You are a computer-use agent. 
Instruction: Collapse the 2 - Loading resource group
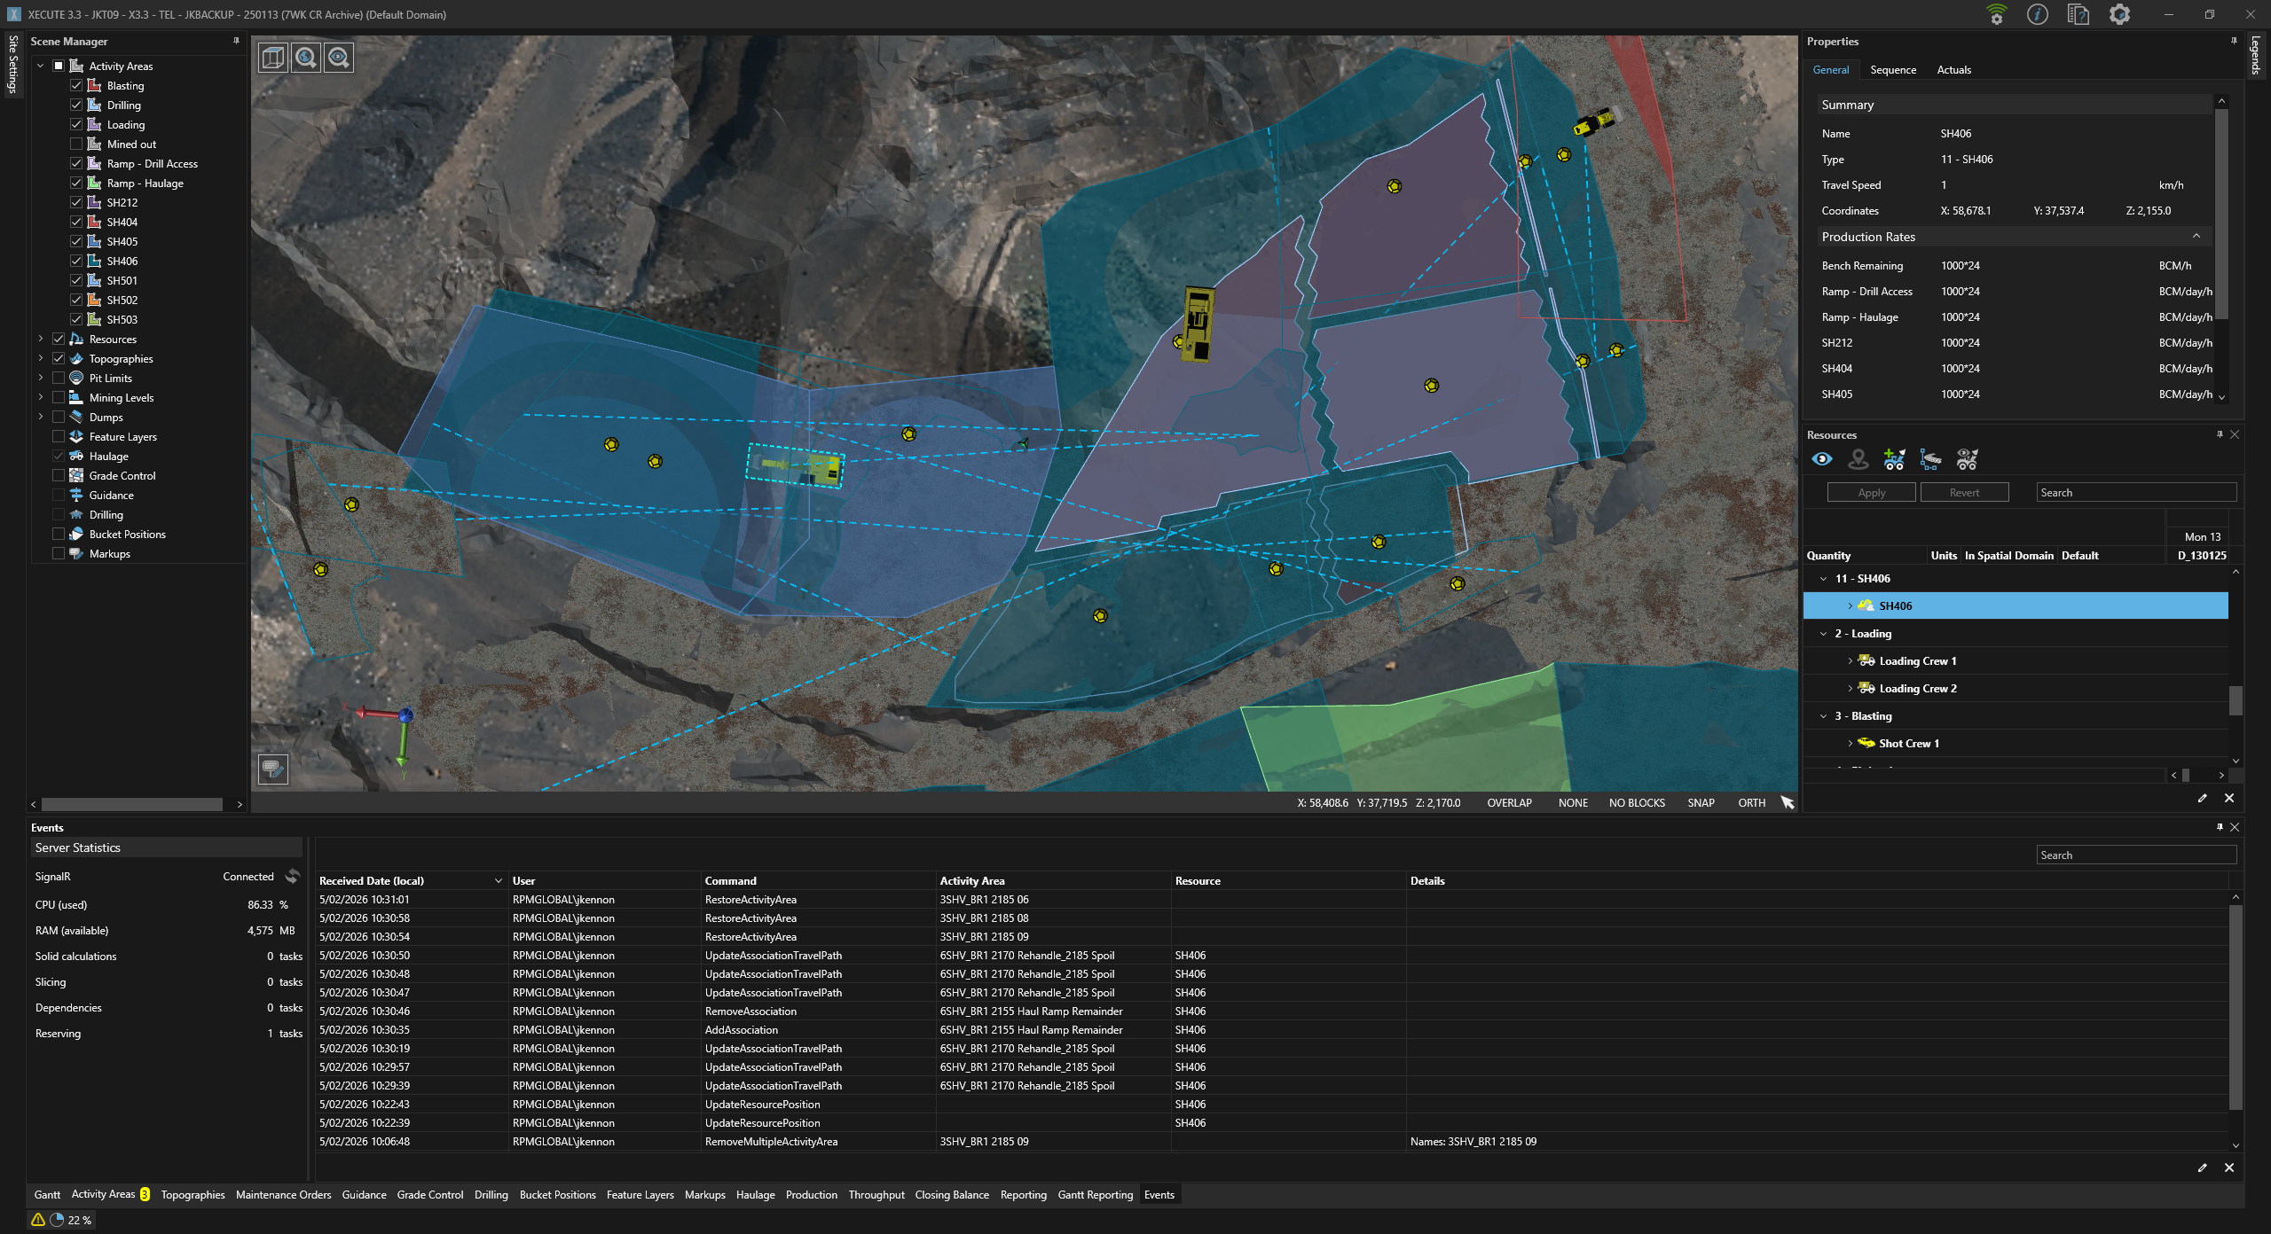tap(1823, 634)
